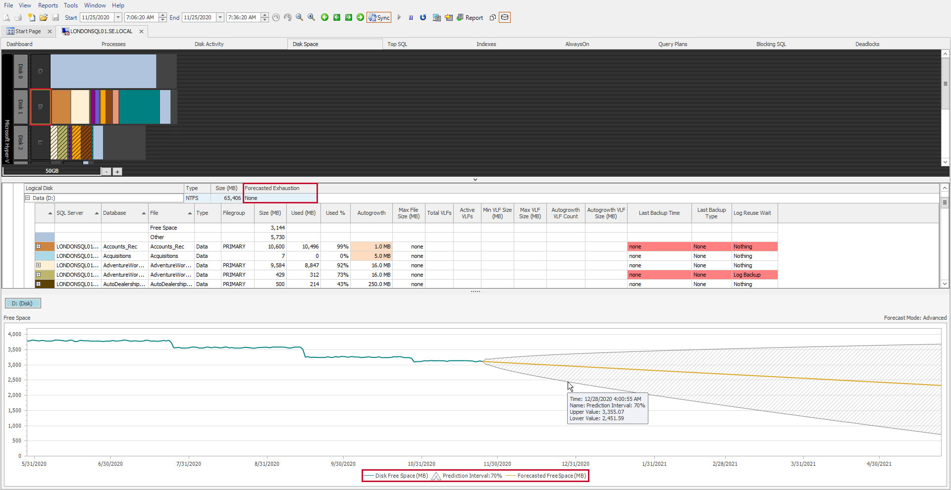Close the LONDONSQL01.SE.LOCAL tab
951x490 pixels.
[x=141, y=31]
